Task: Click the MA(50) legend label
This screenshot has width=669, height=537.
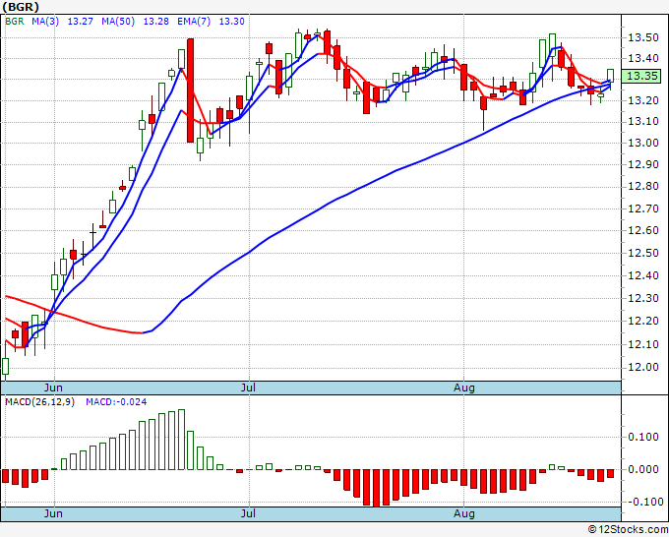Action: [118, 21]
